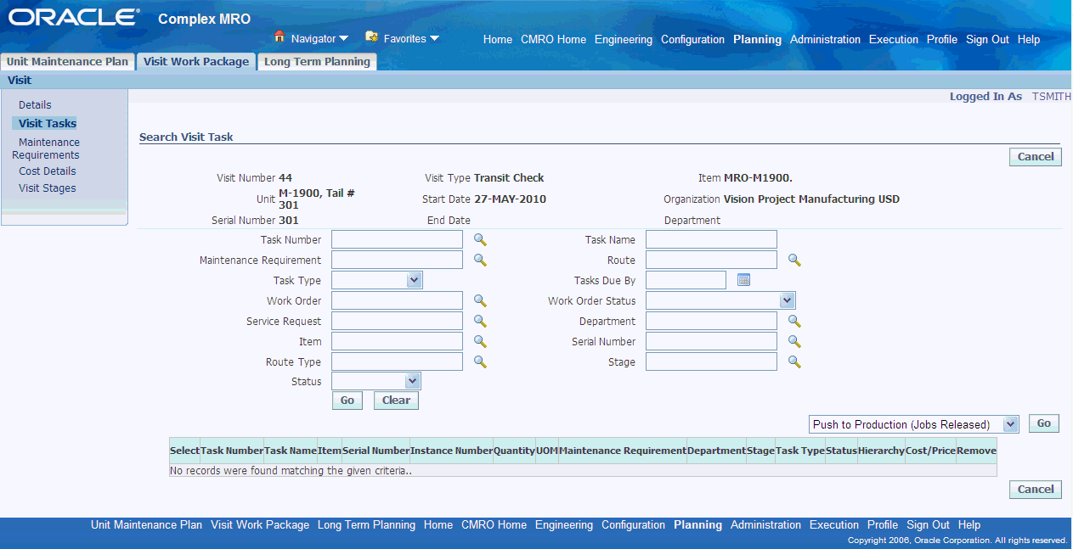Screen dimensions: 1073x549
Task: Go to CMRO Home in top menu
Action: 553,39
